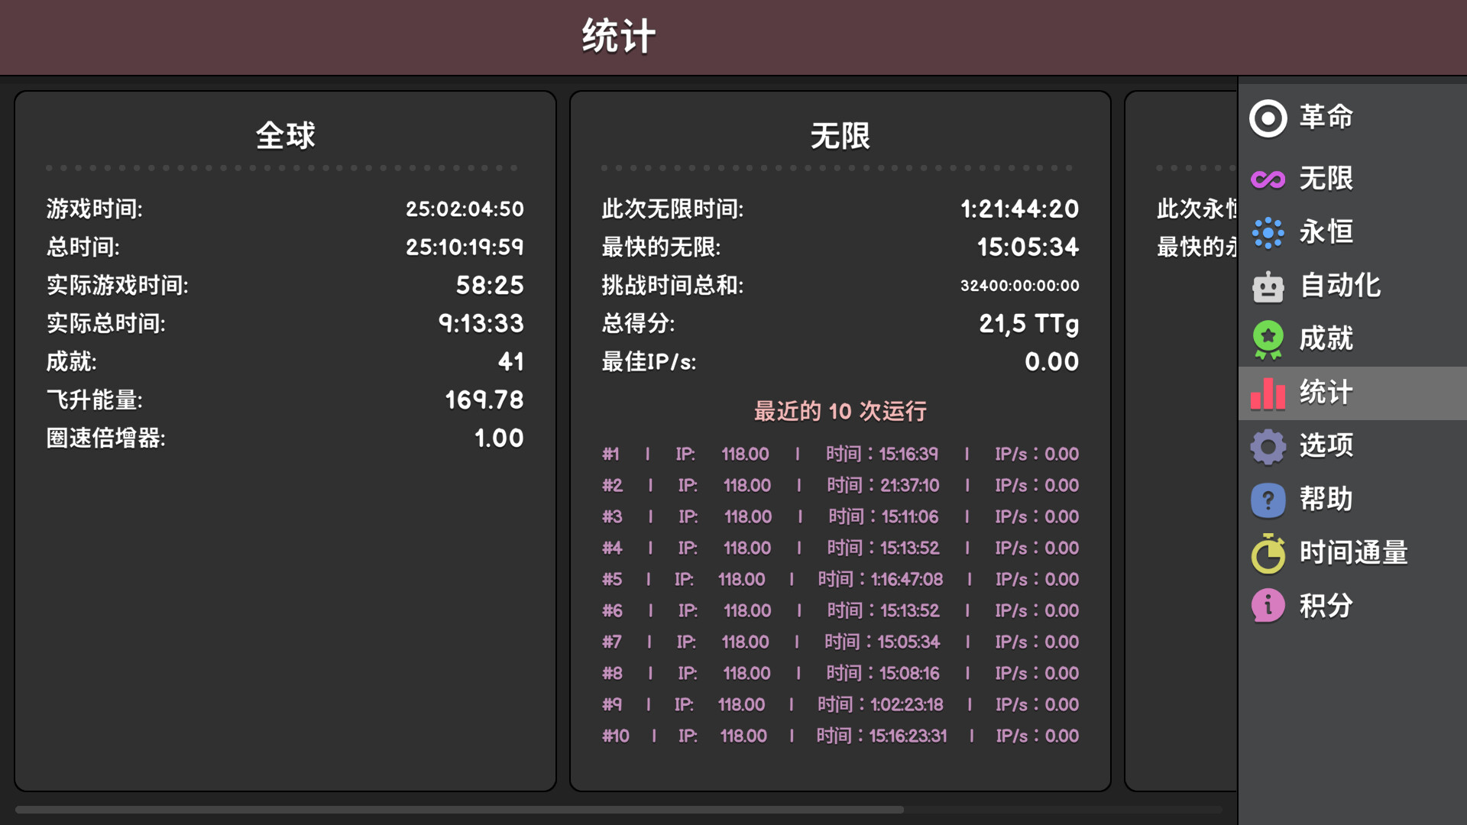Open the 时间通量 stopwatch icon
Screen dimensions: 1467x825
point(1268,553)
